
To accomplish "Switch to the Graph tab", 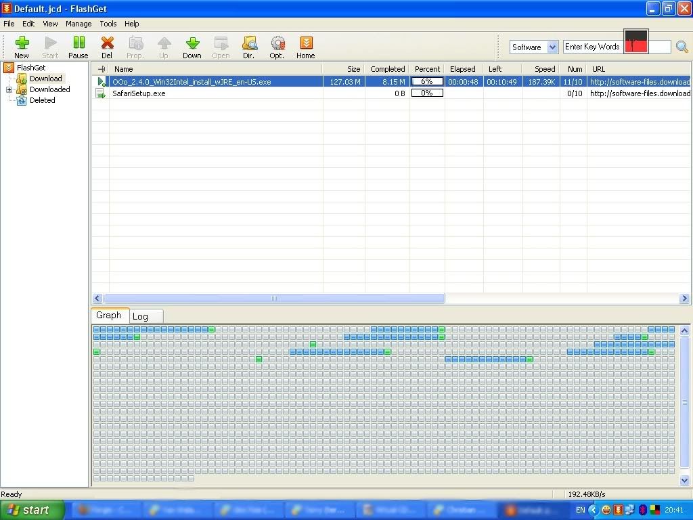I will pos(109,316).
